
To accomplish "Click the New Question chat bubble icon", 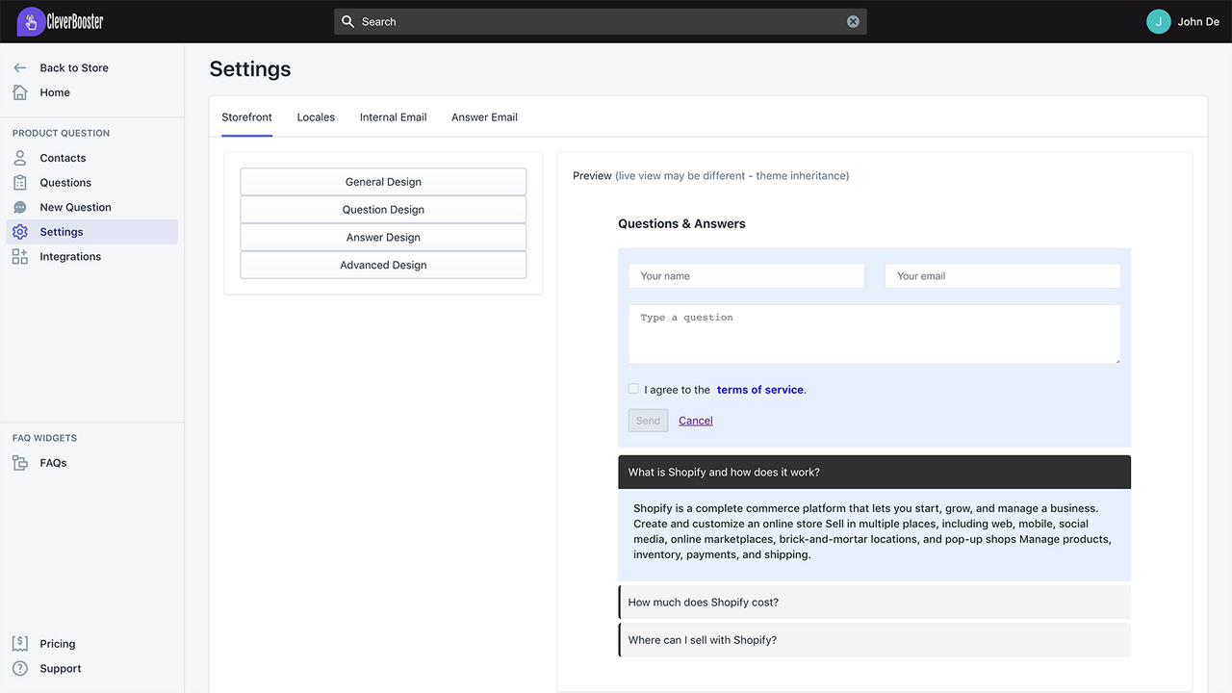I will tap(19, 206).
